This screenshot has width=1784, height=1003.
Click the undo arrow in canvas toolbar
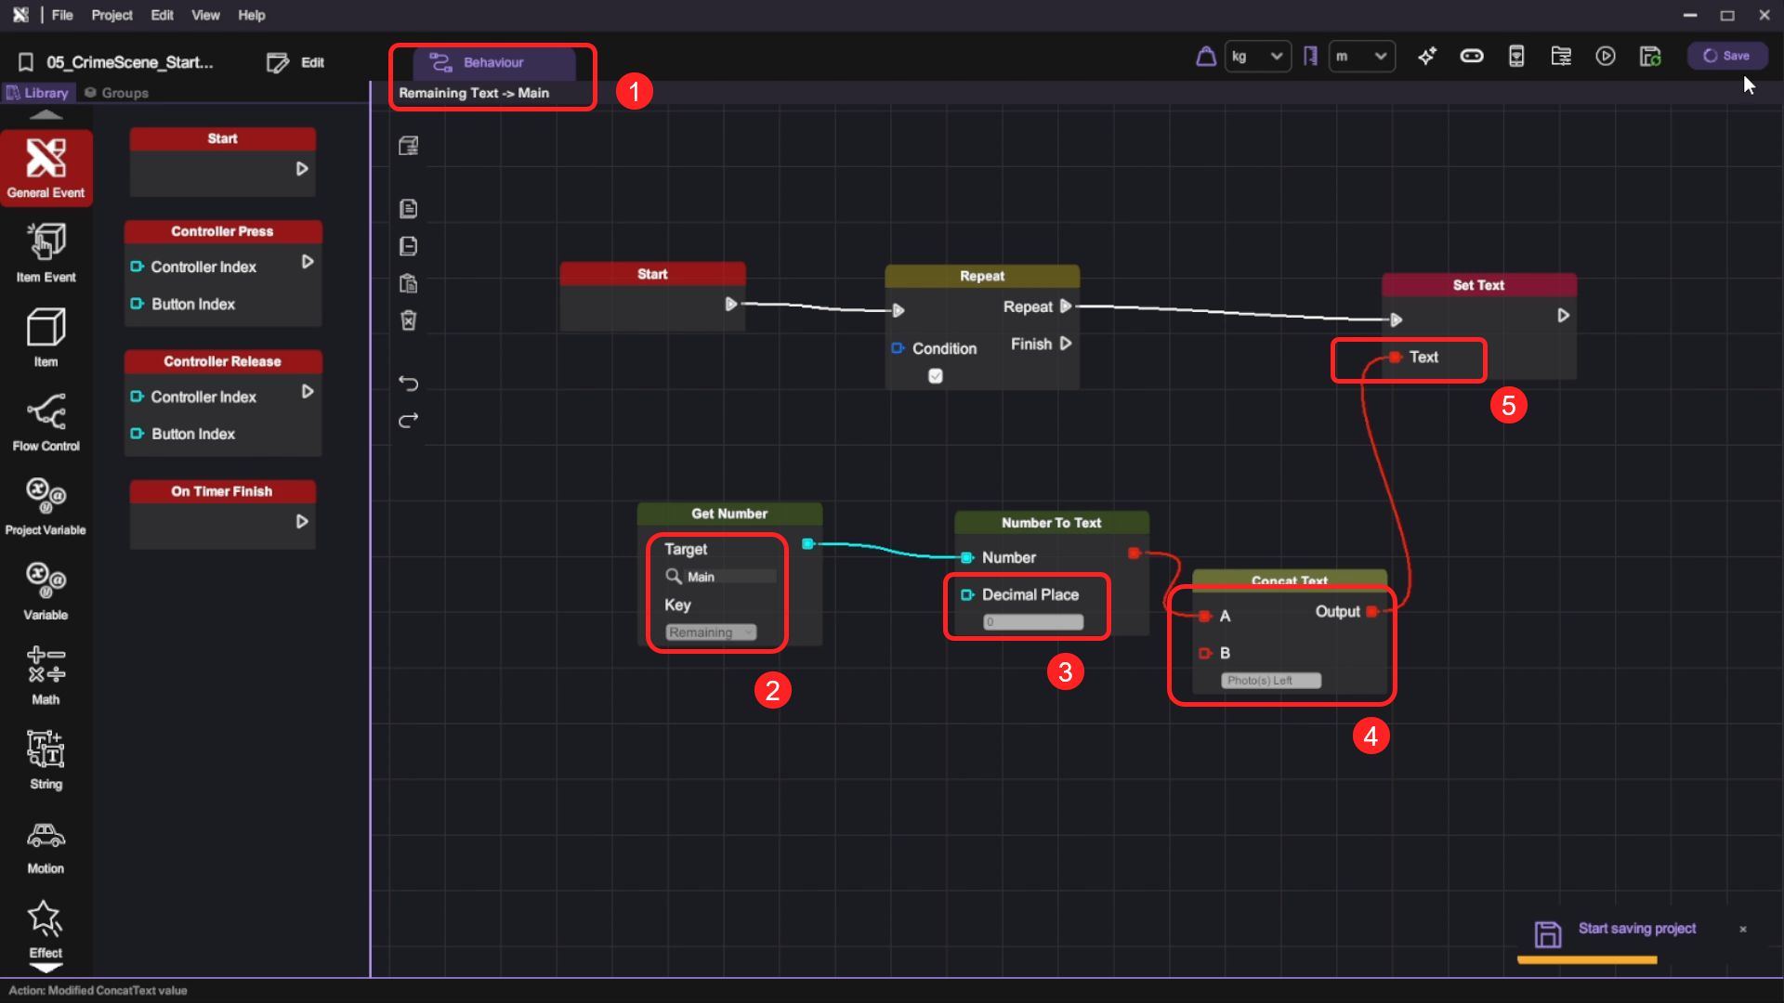click(408, 384)
